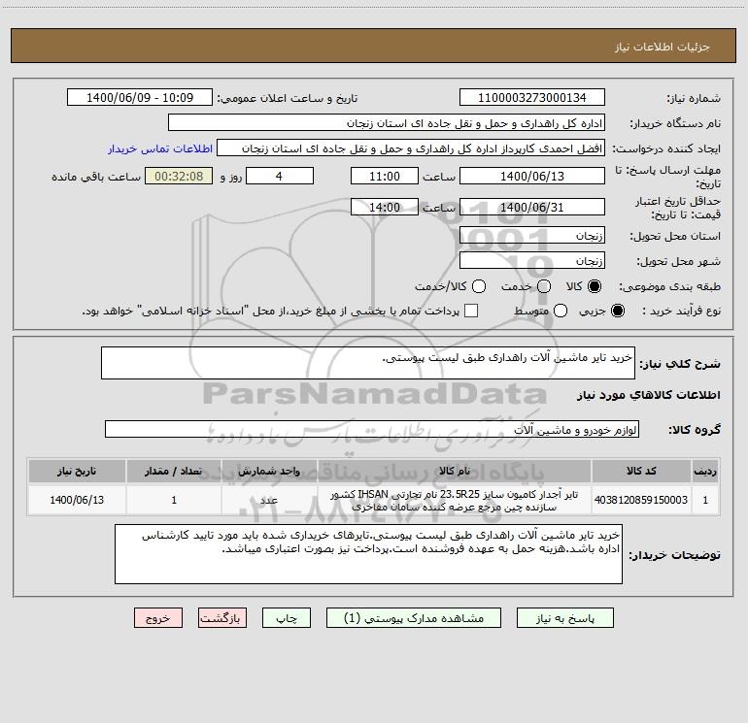Click the unit cell عدد
This screenshot has height=723, width=748.
point(269,500)
